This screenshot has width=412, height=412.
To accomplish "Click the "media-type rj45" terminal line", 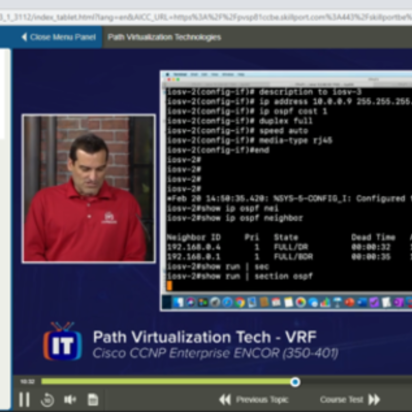I will [x=250, y=140].
